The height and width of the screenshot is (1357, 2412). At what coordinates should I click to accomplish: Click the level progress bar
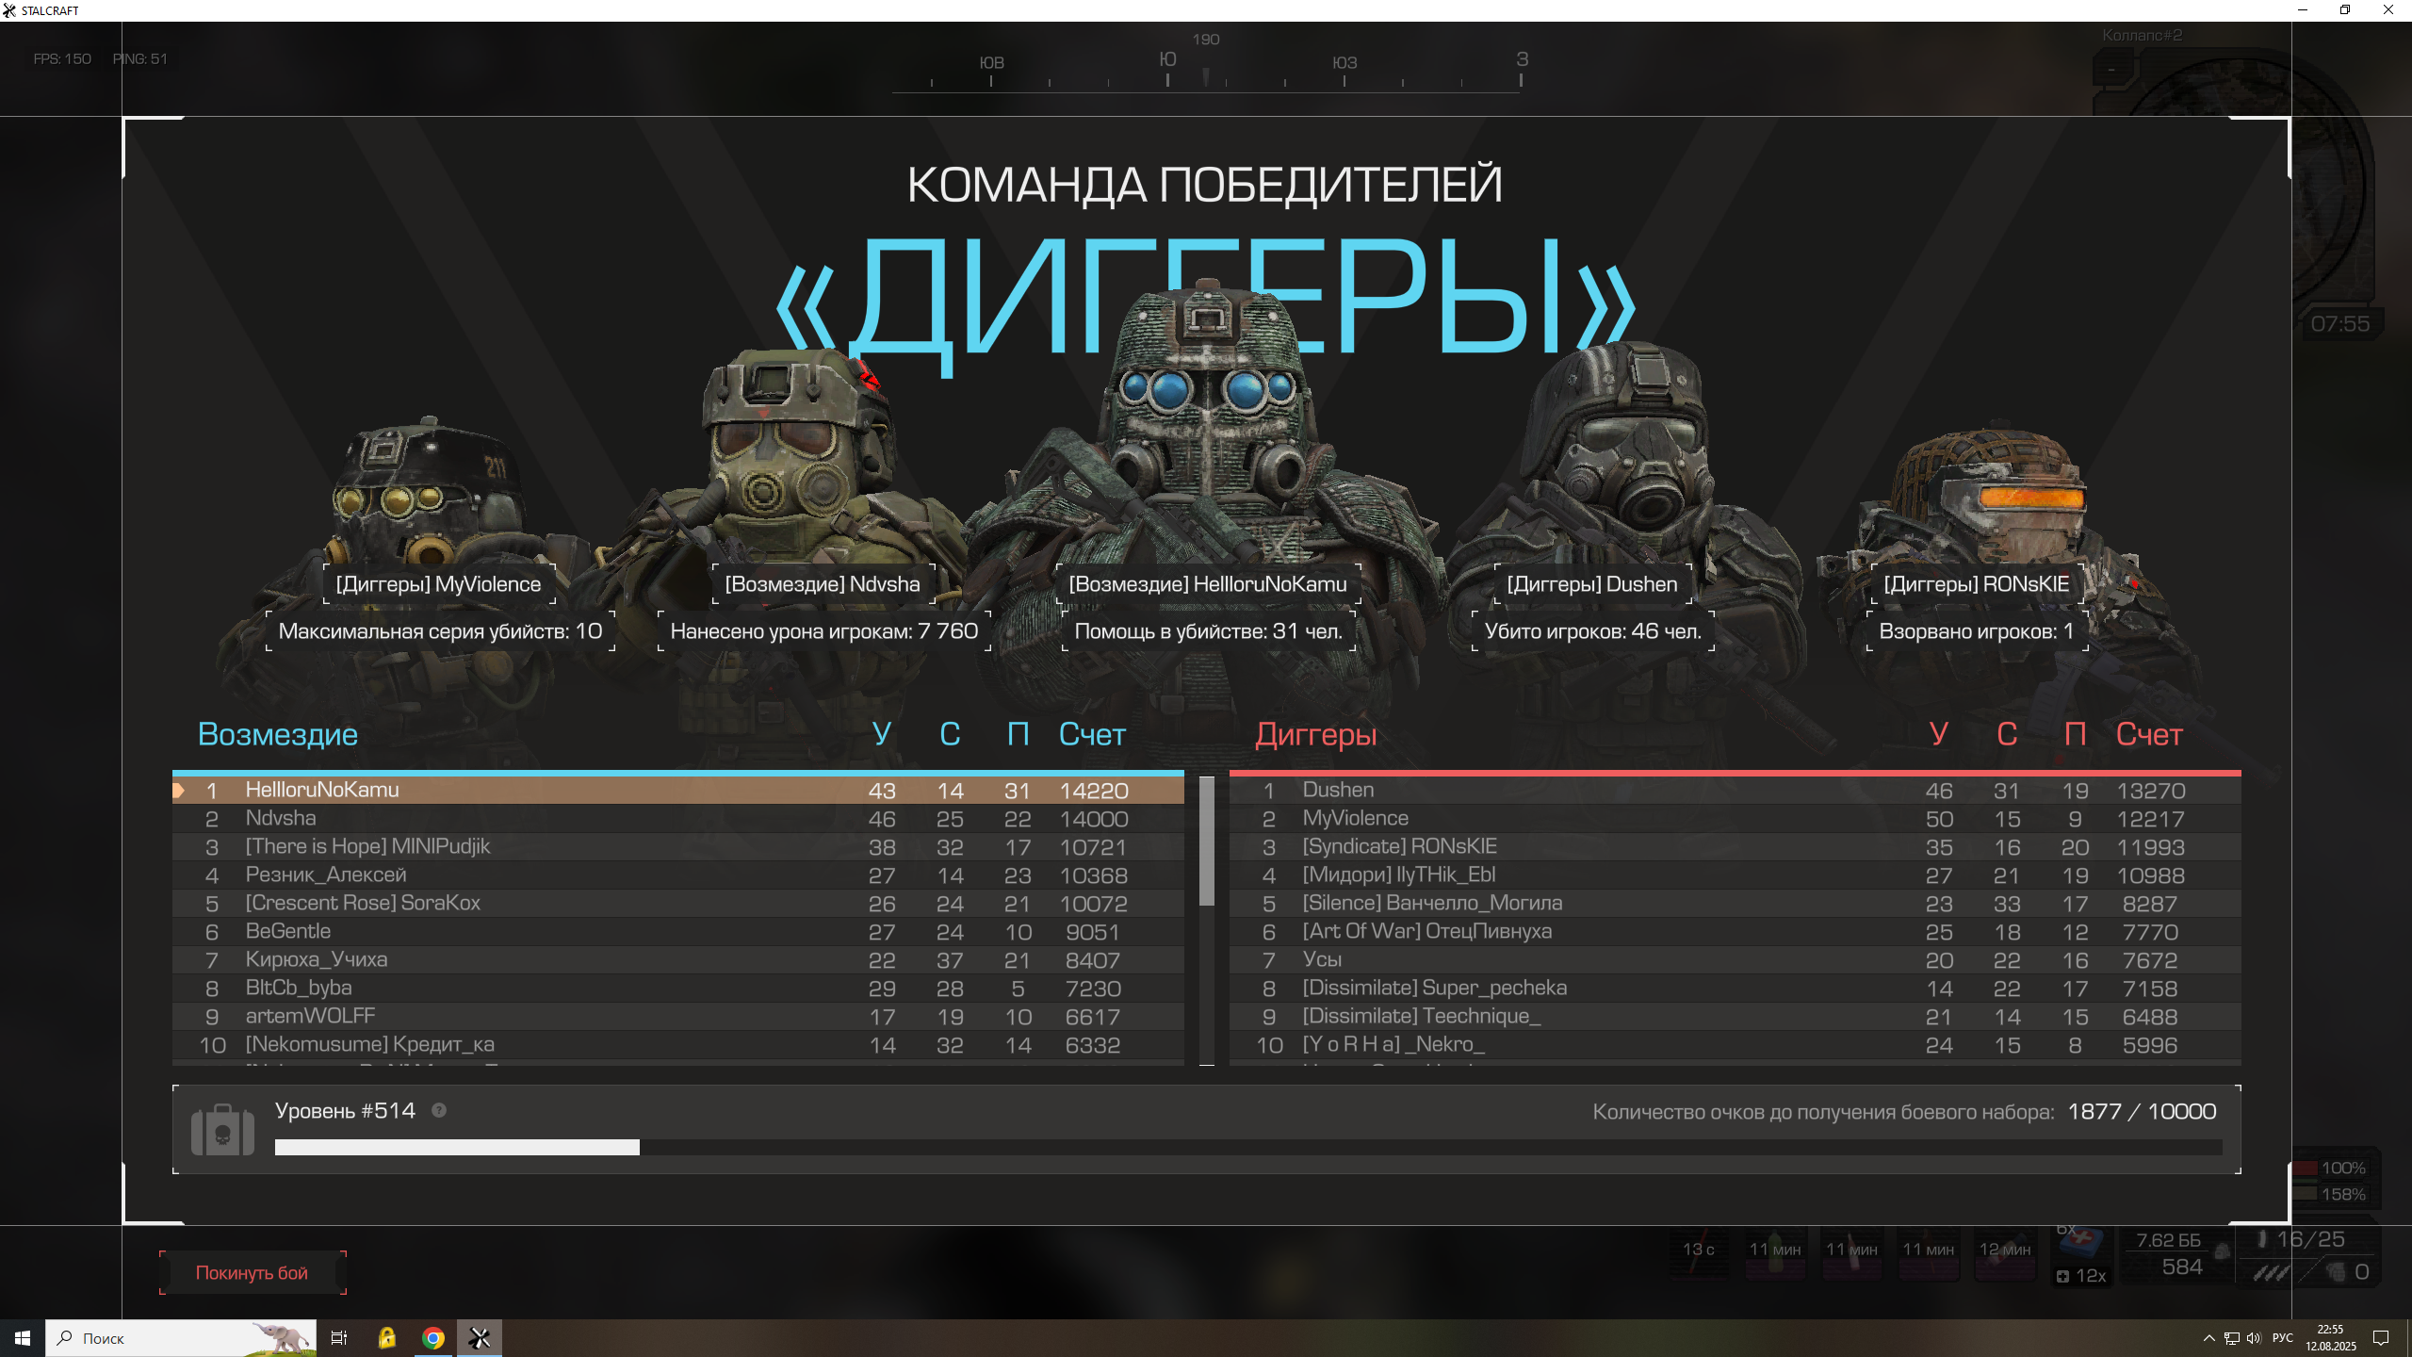coord(1248,1147)
